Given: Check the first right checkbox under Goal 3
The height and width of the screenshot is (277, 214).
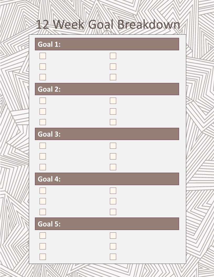Looking at the screenshot, I should (113, 146).
